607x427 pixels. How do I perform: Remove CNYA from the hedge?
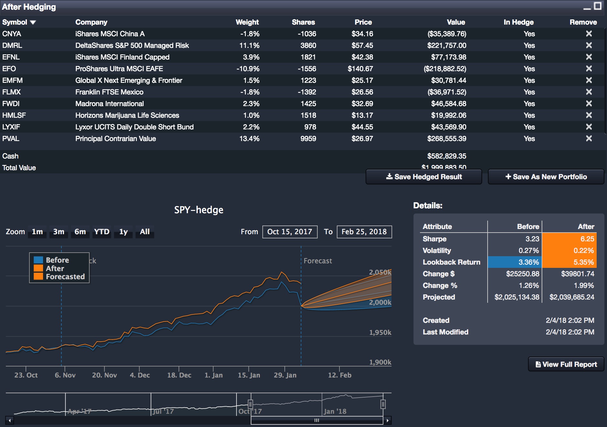pyautogui.click(x=590, y=34)
